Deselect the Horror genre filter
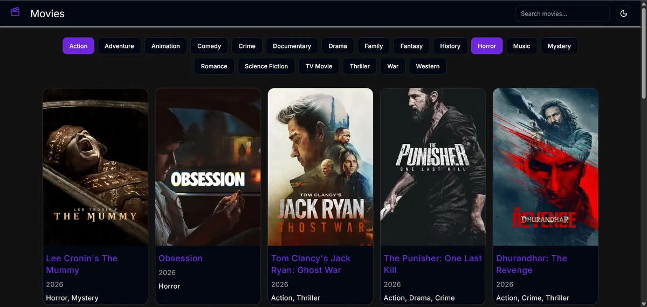Image resolution: width=647 pixels, height=307 pixels. (487, 46)
